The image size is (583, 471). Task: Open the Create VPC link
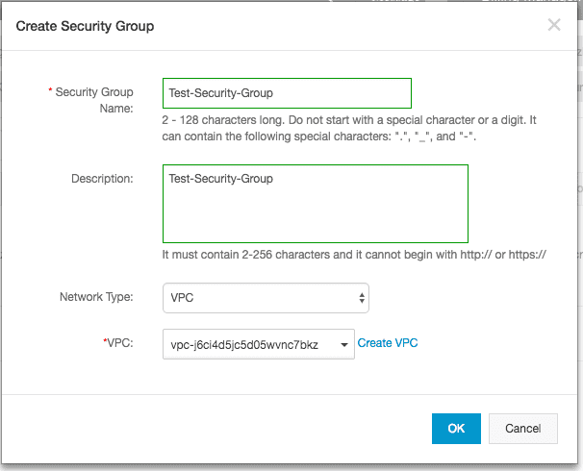(x=388, y=343)
